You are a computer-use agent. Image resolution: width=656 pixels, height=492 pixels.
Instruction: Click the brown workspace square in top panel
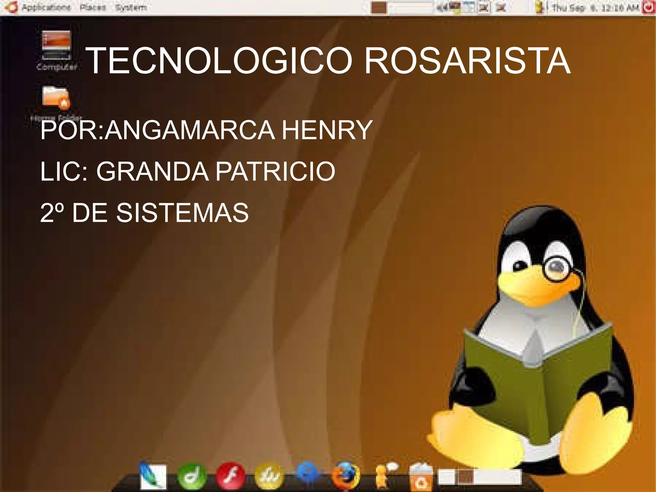(379, 8)
